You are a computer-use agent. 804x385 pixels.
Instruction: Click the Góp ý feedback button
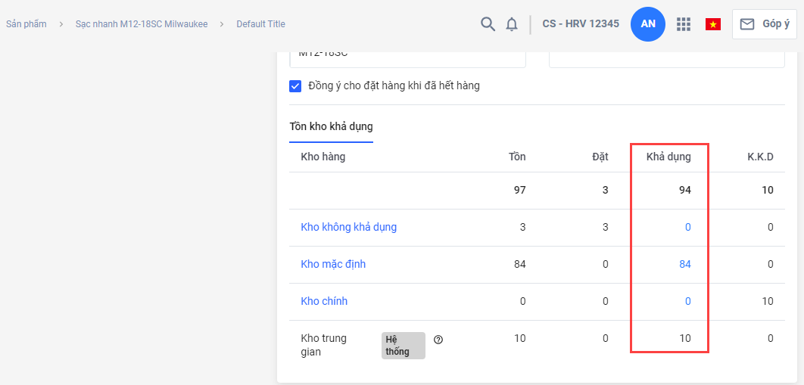tap(765, 24)
